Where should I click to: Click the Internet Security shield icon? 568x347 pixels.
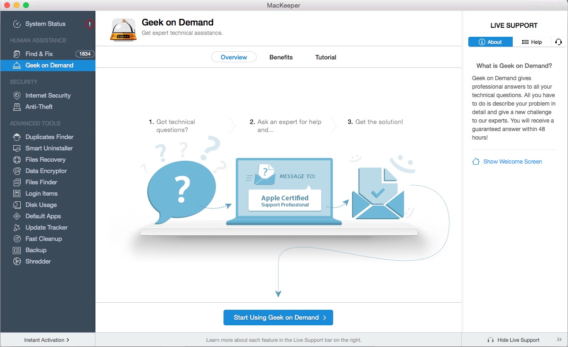17,96
